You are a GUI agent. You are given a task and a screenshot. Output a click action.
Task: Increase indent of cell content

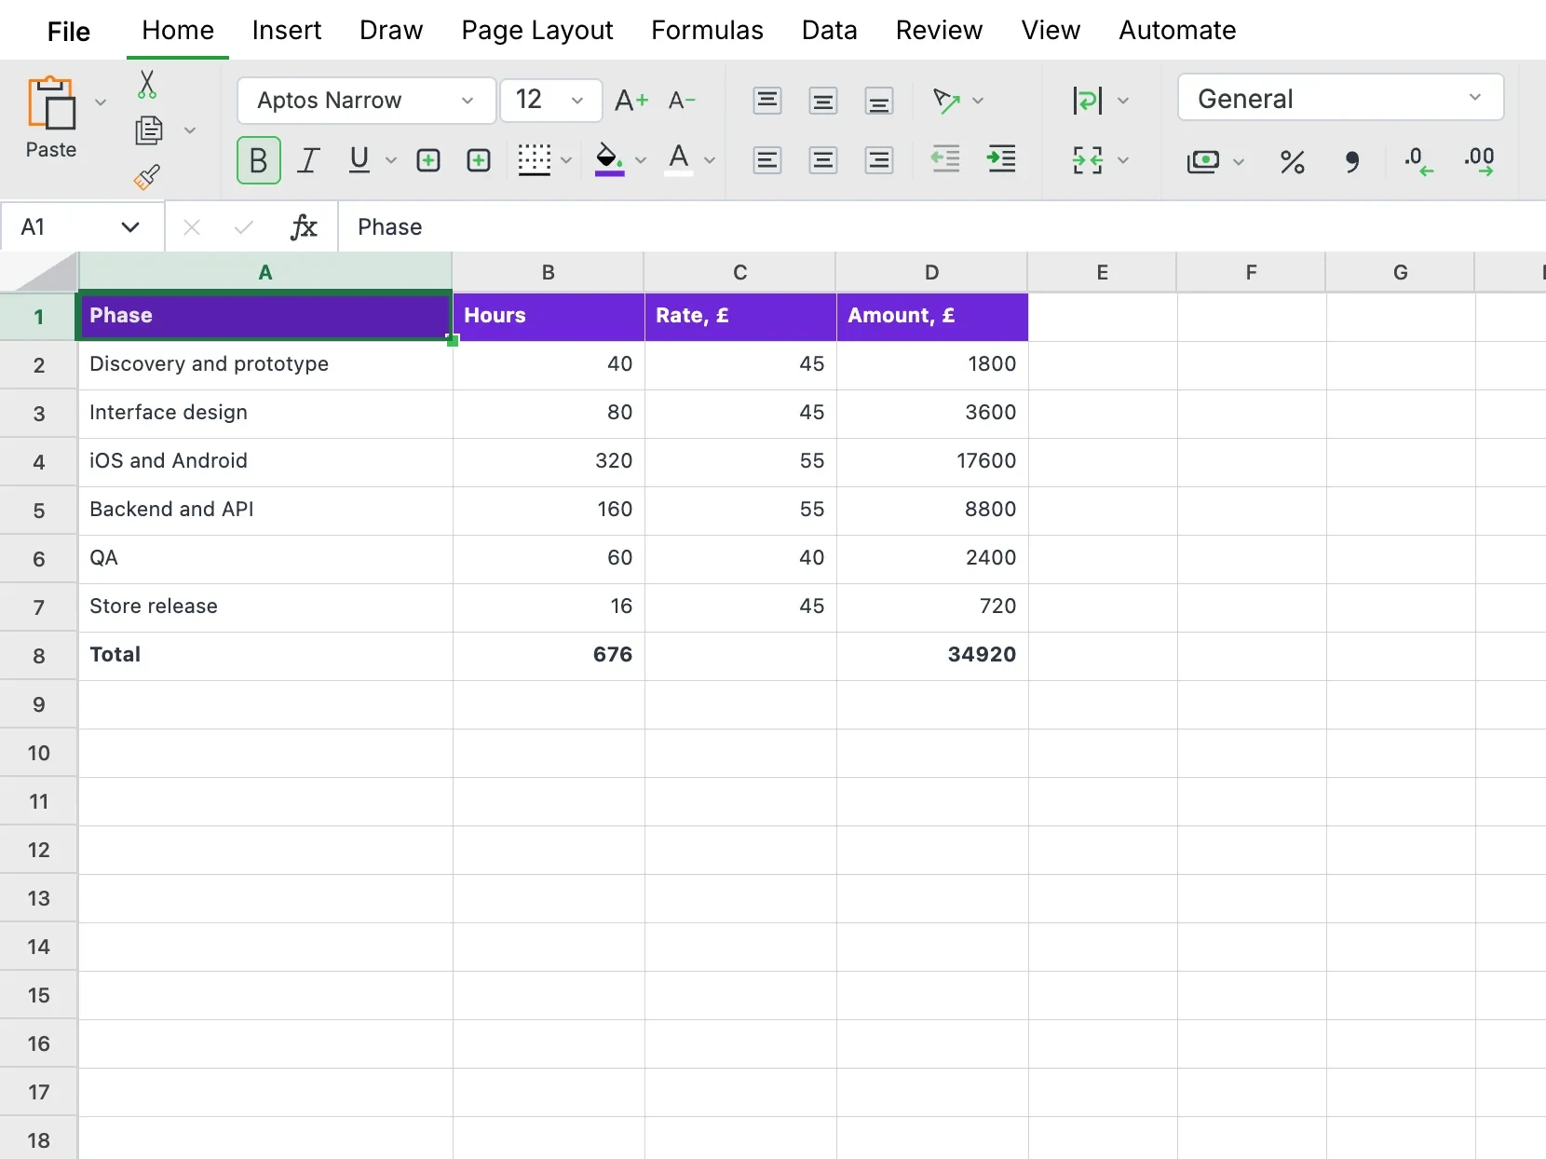tap(1001, 159)
